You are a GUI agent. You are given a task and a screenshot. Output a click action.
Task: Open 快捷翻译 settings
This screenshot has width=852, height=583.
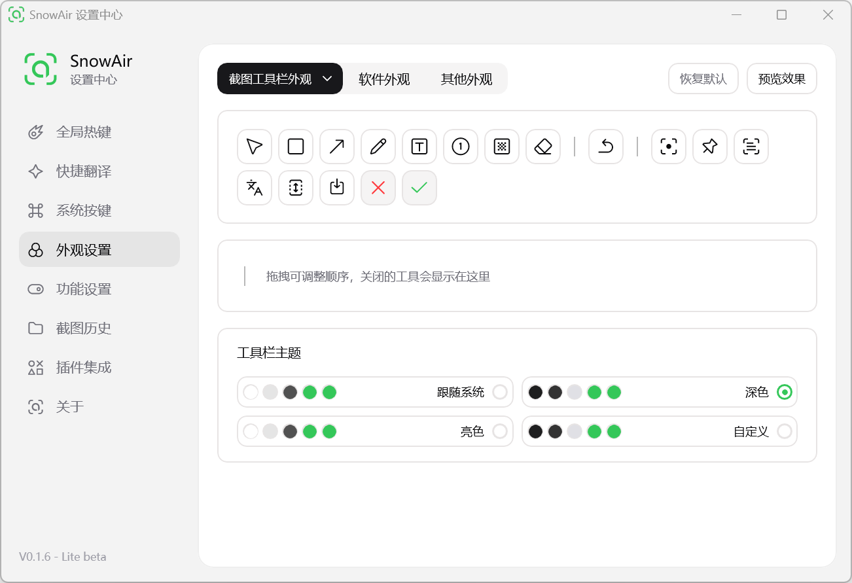[99, 171]
